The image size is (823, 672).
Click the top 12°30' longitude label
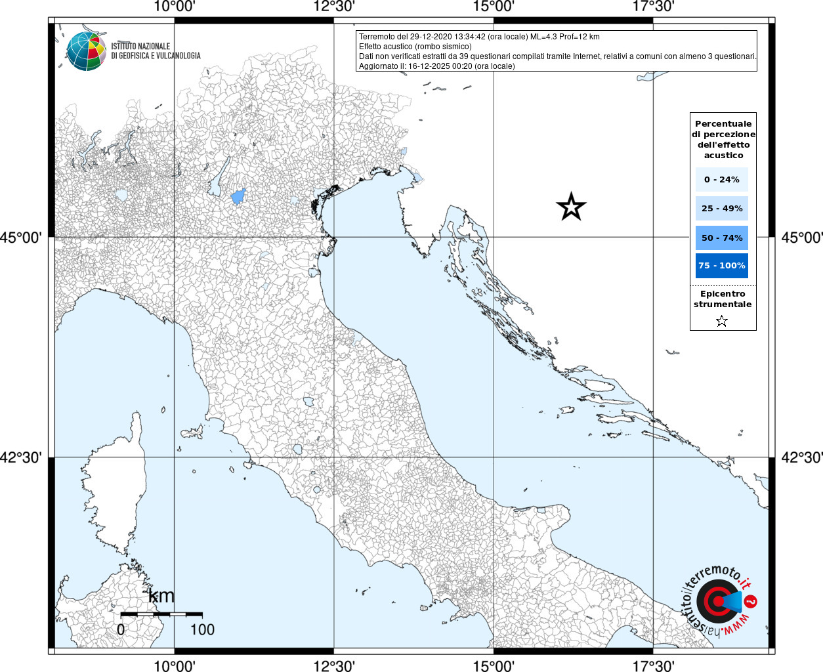tap(334, 7)
